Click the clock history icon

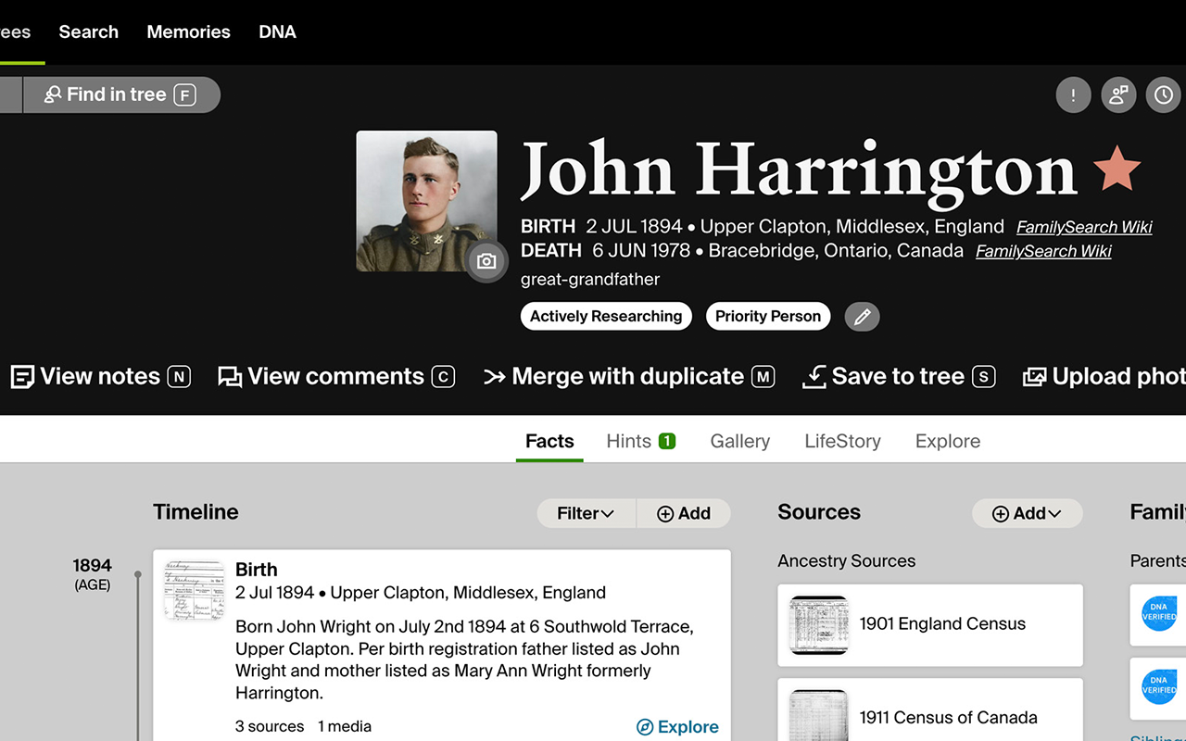(1164, 94)
